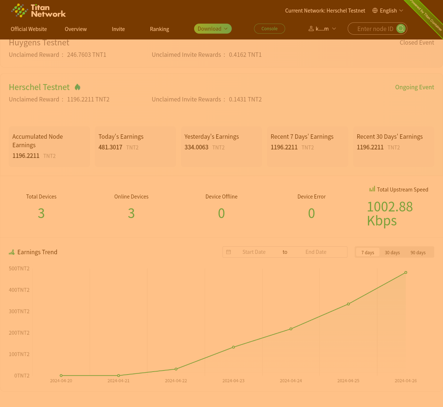Image resolution: width=443 pixels, height=407 pixels.
Task: Click the Earnings Trend chart icon
Action: [12, 252]
